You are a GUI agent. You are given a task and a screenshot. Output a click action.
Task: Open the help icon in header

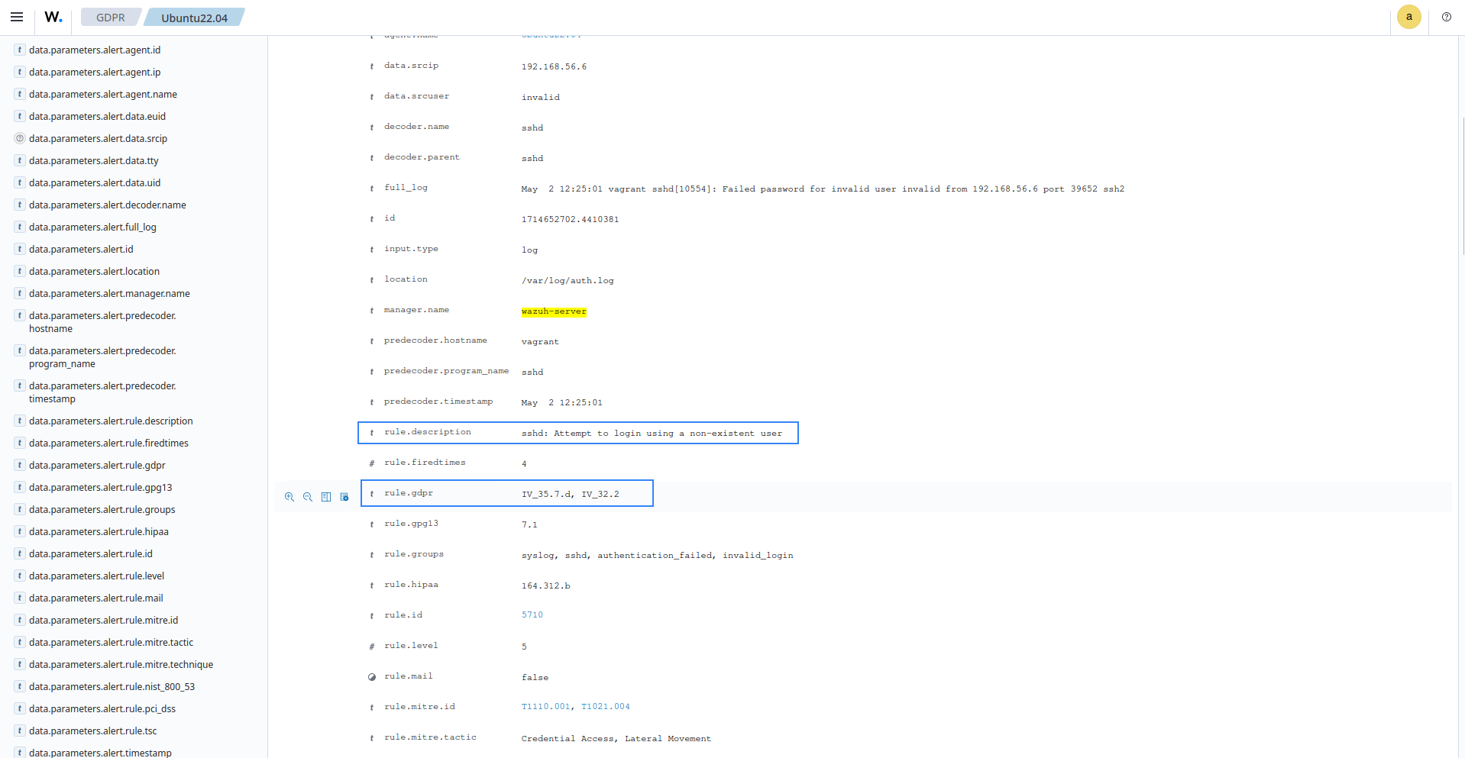tap(1446, 17)
